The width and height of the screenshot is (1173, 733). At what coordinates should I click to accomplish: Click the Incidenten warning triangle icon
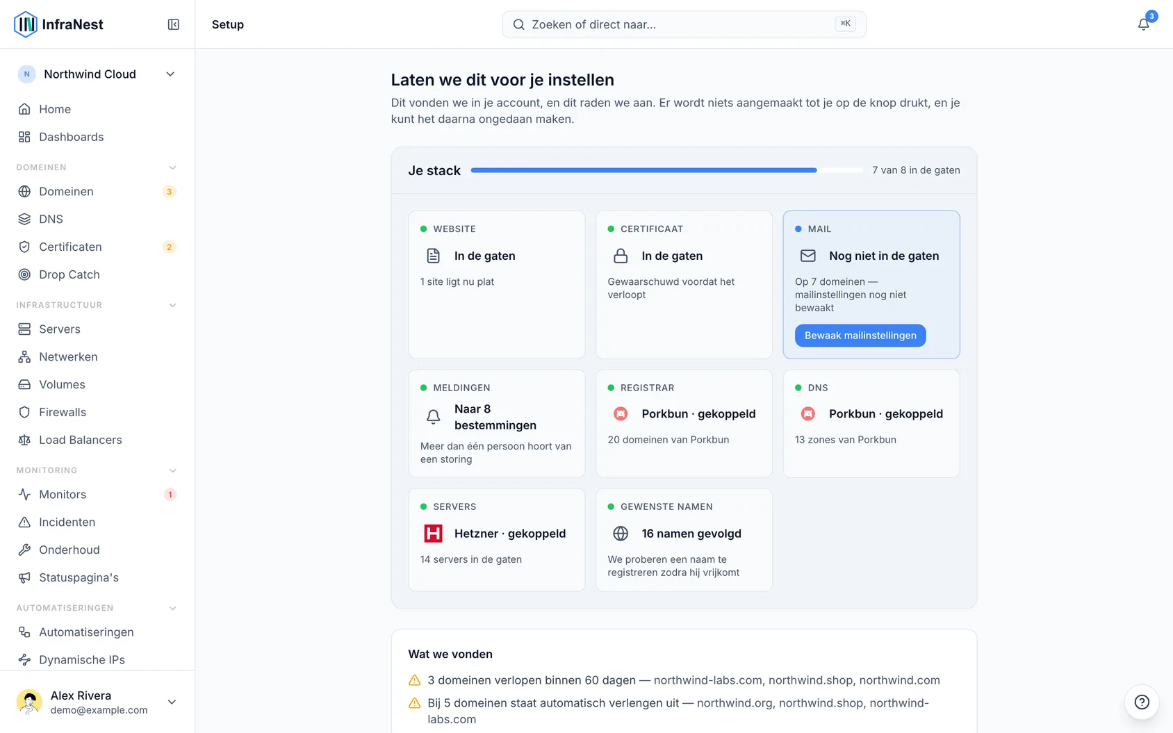pos(24,522)
